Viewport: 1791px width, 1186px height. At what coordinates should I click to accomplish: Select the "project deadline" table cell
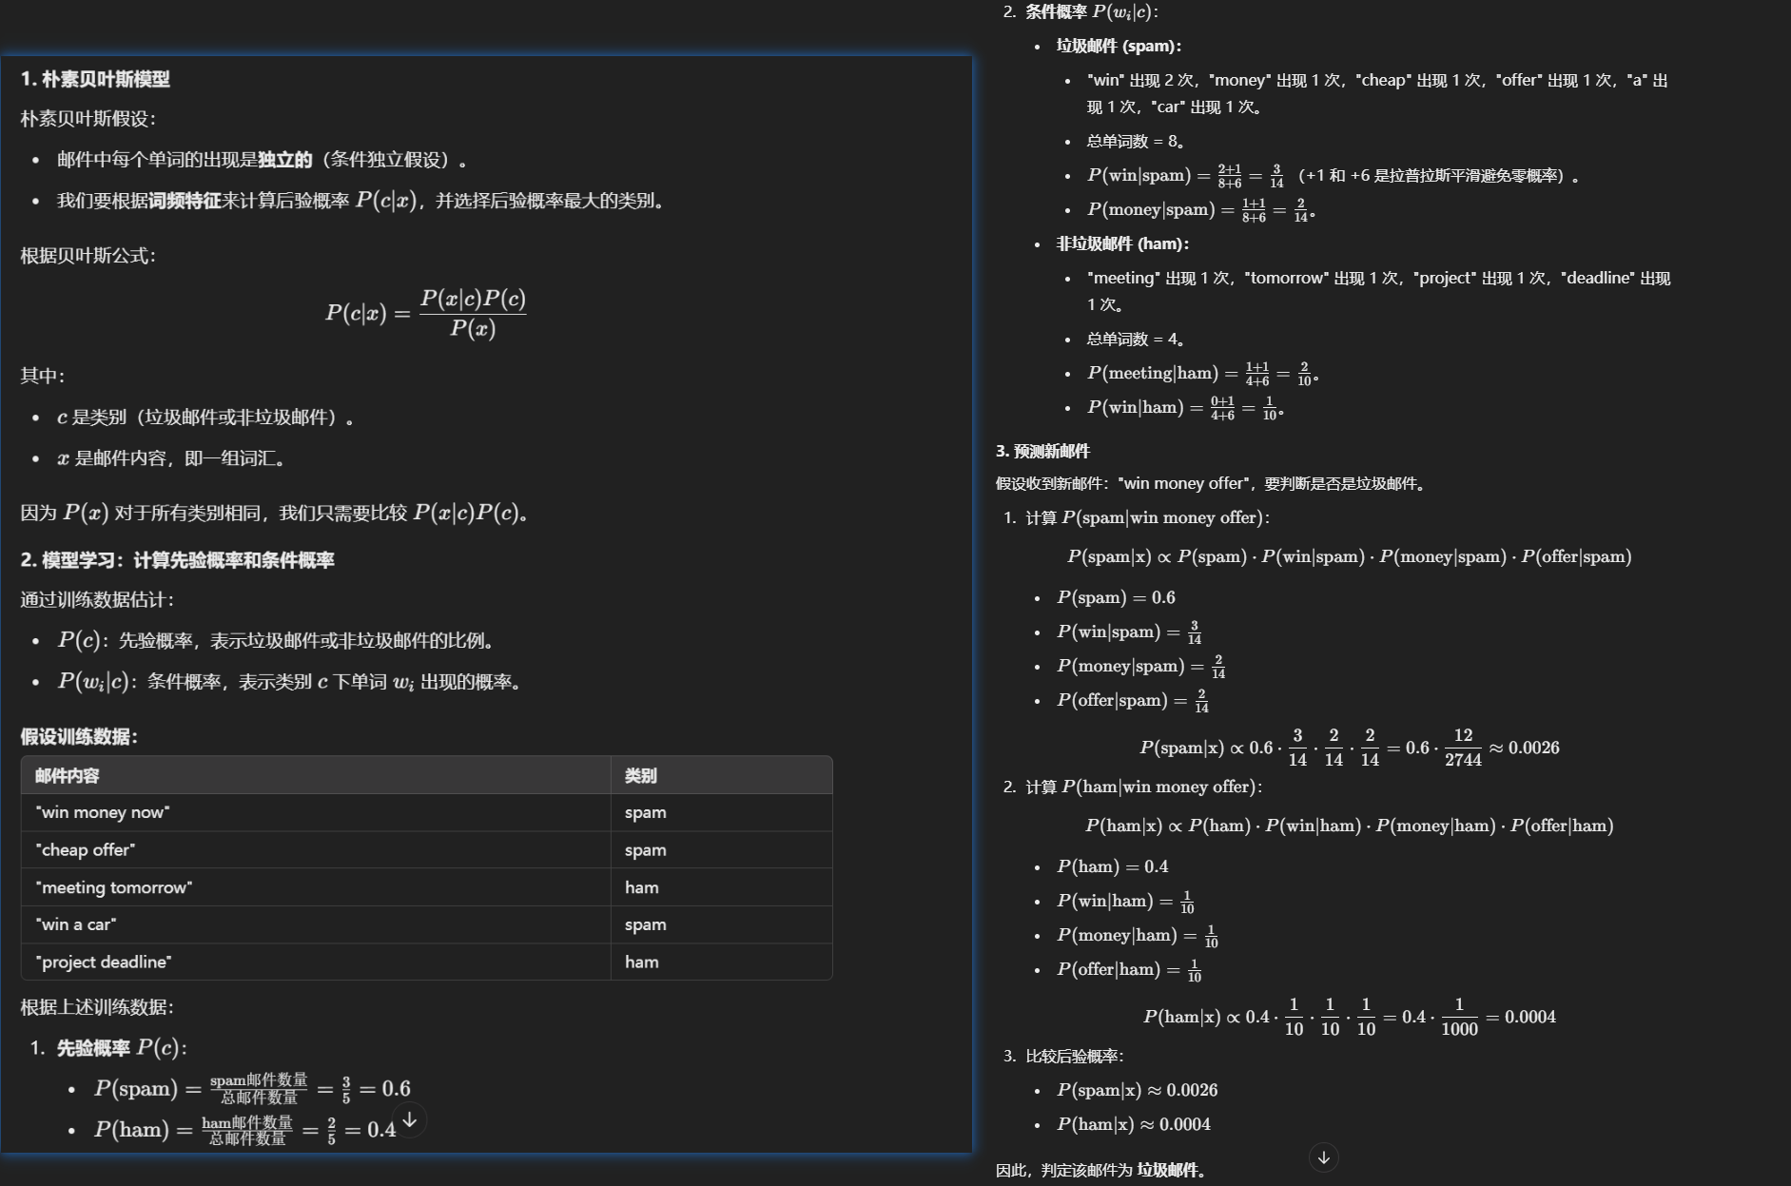tap(316, 962)
